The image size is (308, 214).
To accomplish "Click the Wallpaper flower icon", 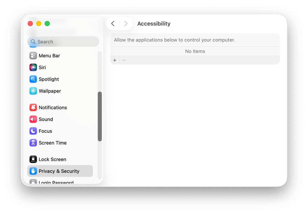I will [33, 91].
